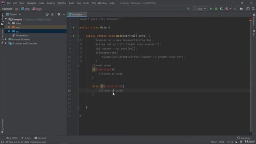Open the Tools menu

[86, 3]
